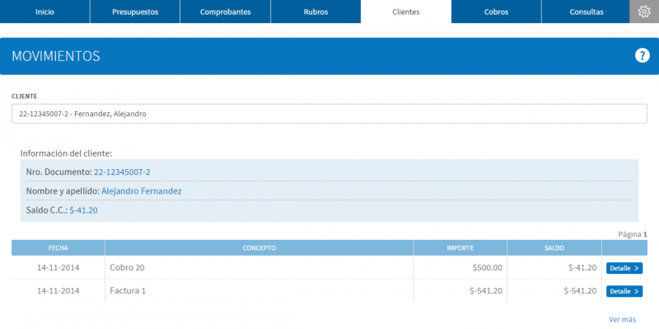Open the Cobros tab

497,12
